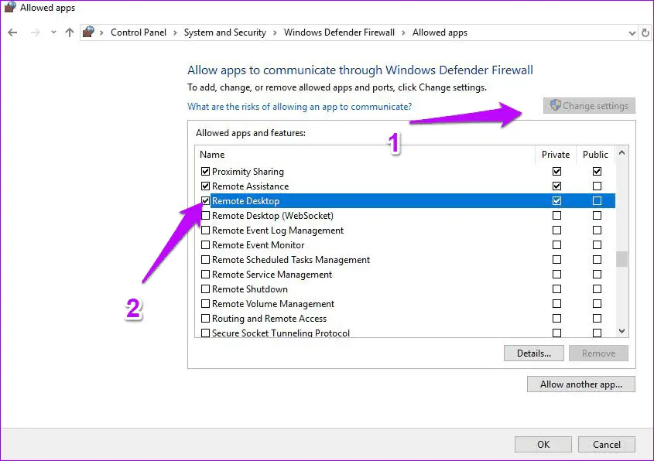Confirm with the OK button
The image size is (654, 461).
point(543,444)
